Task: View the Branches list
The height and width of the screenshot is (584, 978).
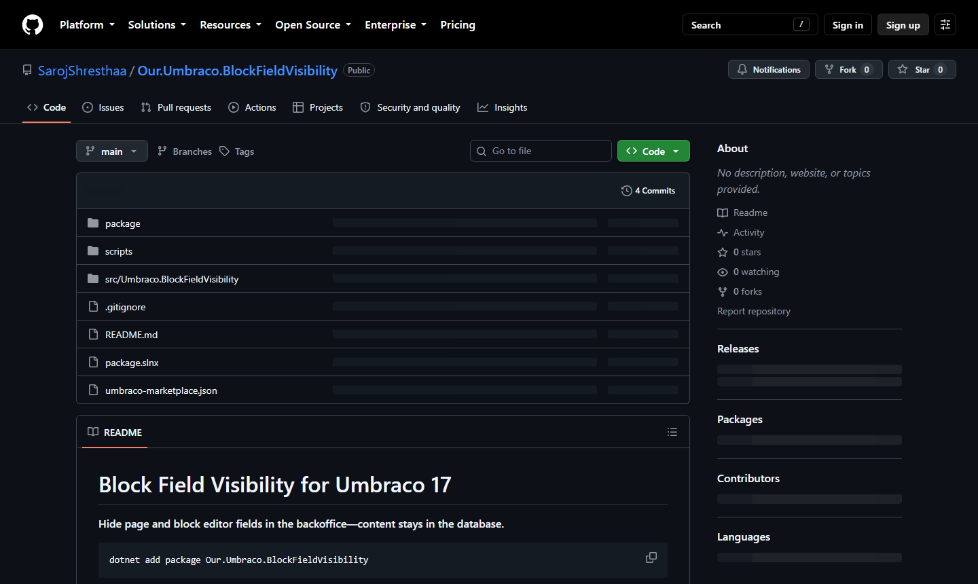Action: coord(185,151)
